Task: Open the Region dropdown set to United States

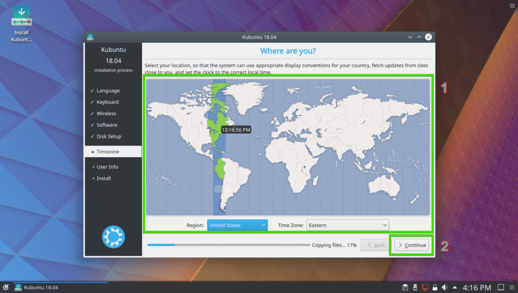Action: pos(237,225)
